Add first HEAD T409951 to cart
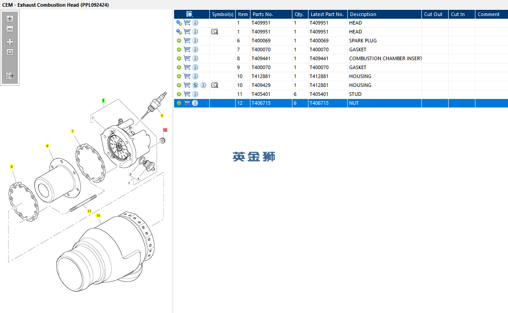 (x=187, y=23)
